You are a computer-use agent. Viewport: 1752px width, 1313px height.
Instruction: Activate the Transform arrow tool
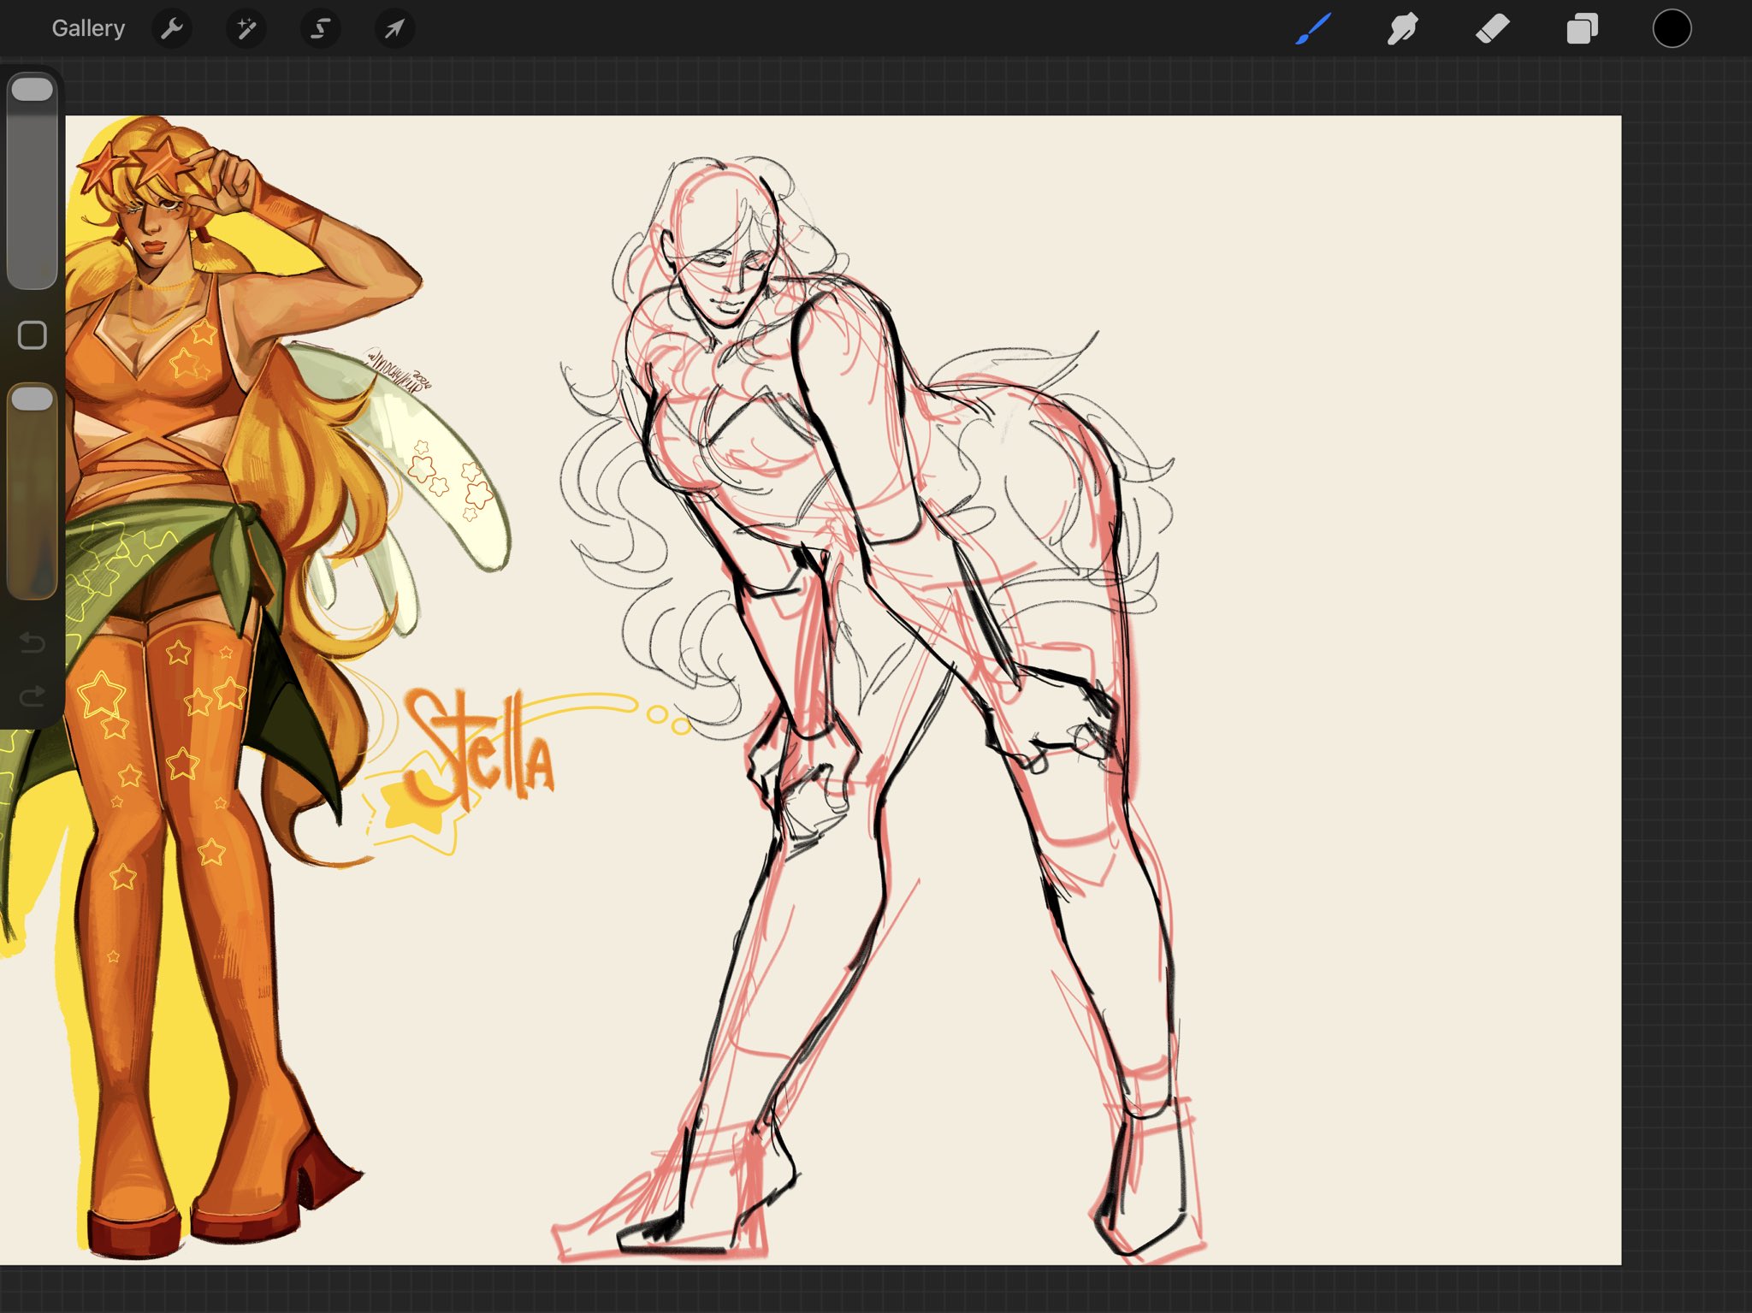click(x=394, y=28)
